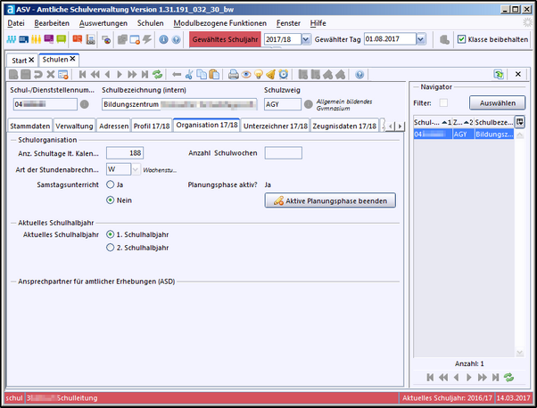The width and height of the screenshot is (537, 408).
Task: Open the Auswertungen menu
Action: (103, 22)
